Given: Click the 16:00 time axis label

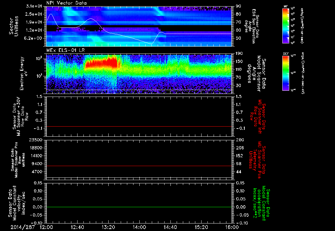Looking at the screenshot, I should coord(232,227).
